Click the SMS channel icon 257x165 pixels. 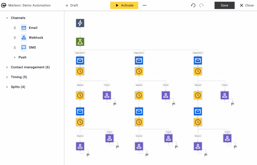click(24, 47)
